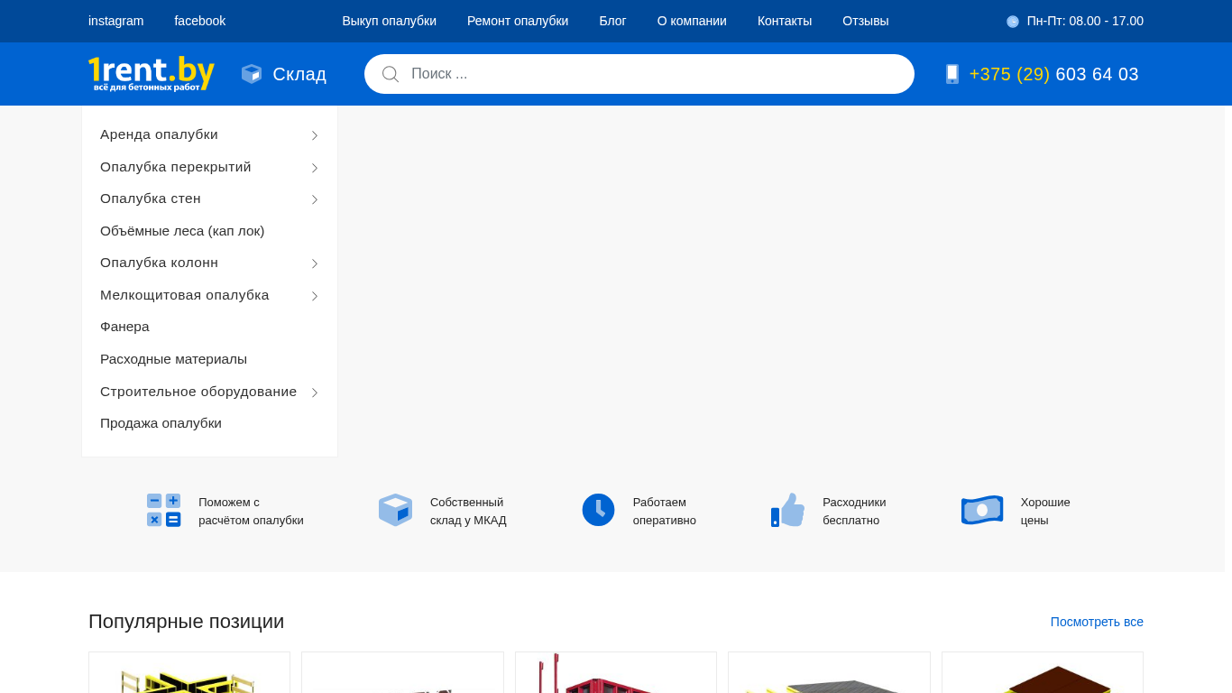Go to Ремонт опалубки page
Viewport: 1232px width, 693px height.
click(x=518, y=21)
